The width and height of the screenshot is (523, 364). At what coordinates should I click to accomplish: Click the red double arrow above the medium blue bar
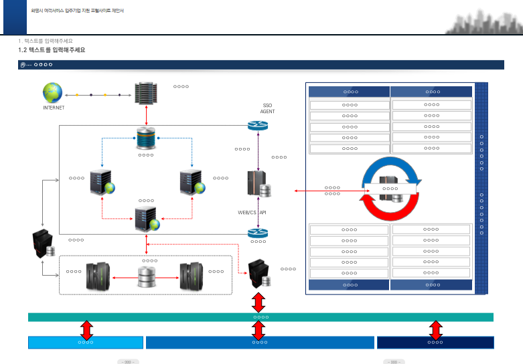pos(258,330)
